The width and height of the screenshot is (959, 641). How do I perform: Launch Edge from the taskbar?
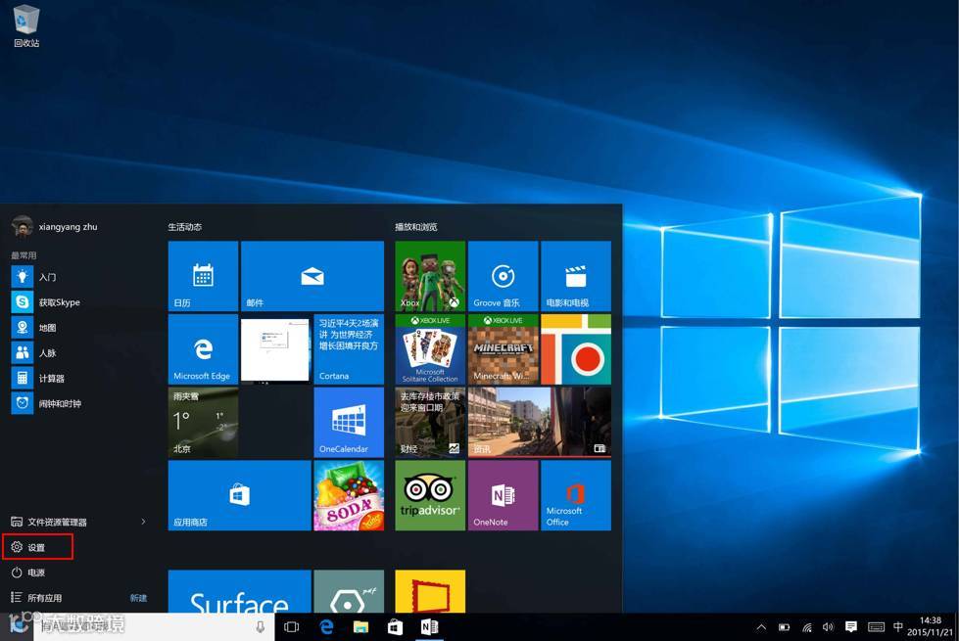(x=326, y=627)
